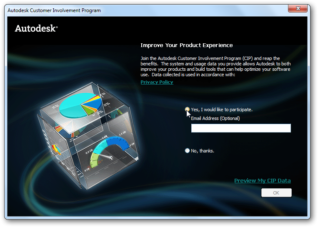Click the "Email Address (Optional)" label
The height and width of the screenshot is (227, 318).
pos(215,118)
